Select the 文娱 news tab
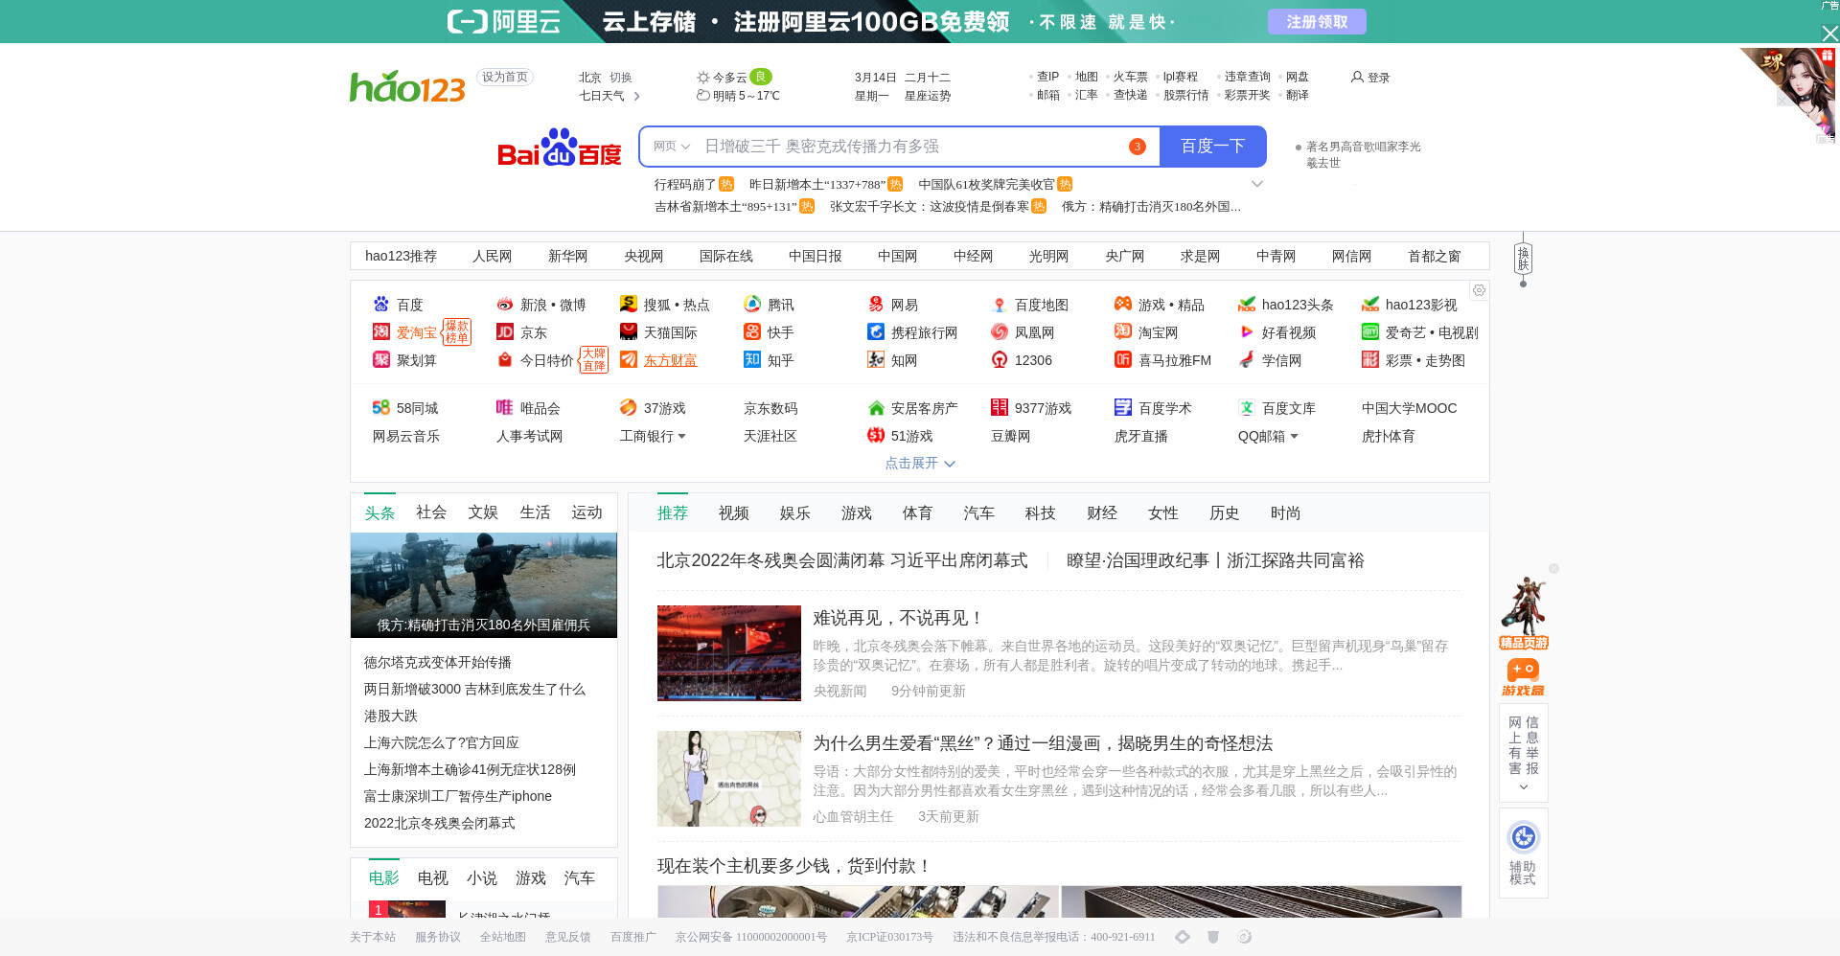 [x=483, y=512]
